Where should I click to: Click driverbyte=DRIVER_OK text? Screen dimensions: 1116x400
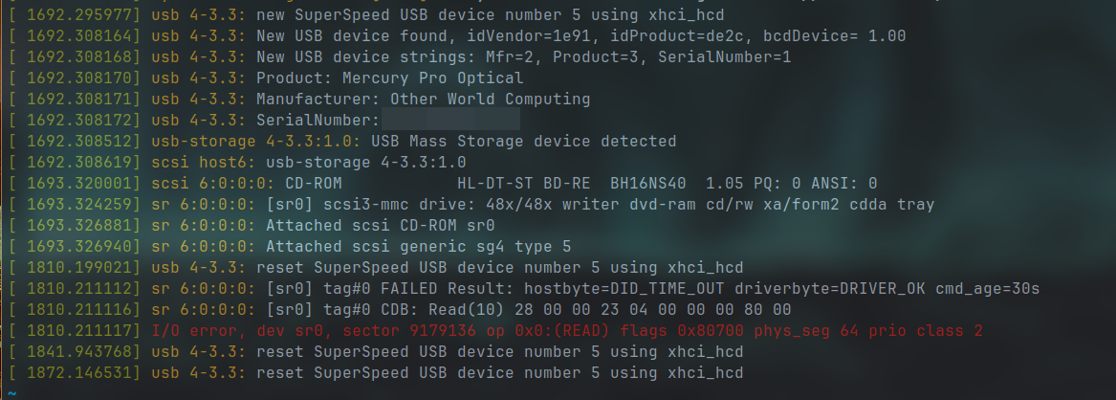coord(830,289)
